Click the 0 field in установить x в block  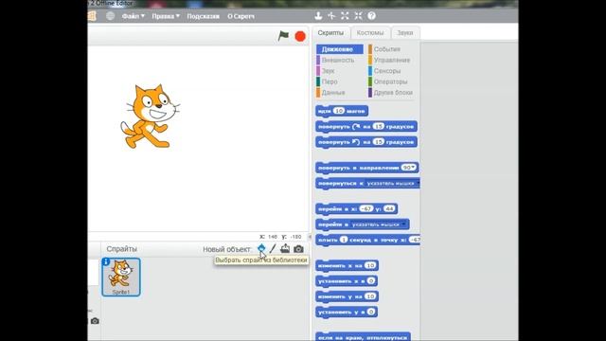371,281
